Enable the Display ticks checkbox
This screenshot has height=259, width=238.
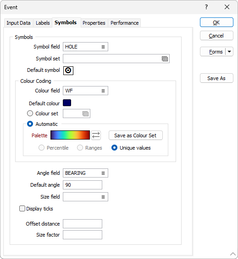click(22, 209)
